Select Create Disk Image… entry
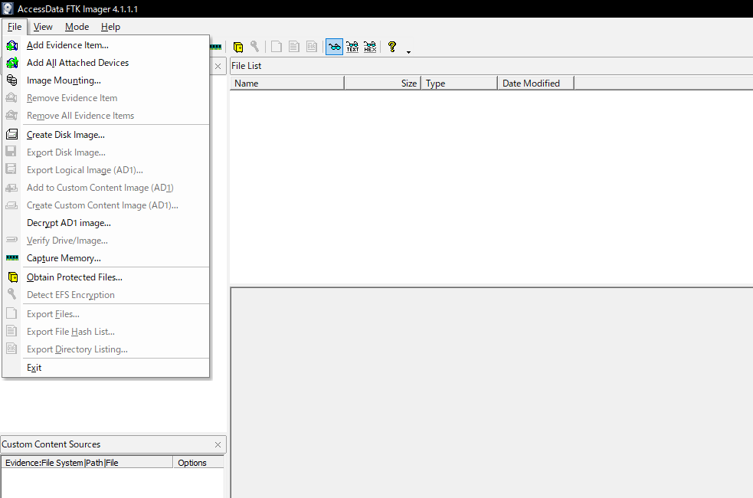The width and height of the screenshot is (753, 498). [106, 135]
